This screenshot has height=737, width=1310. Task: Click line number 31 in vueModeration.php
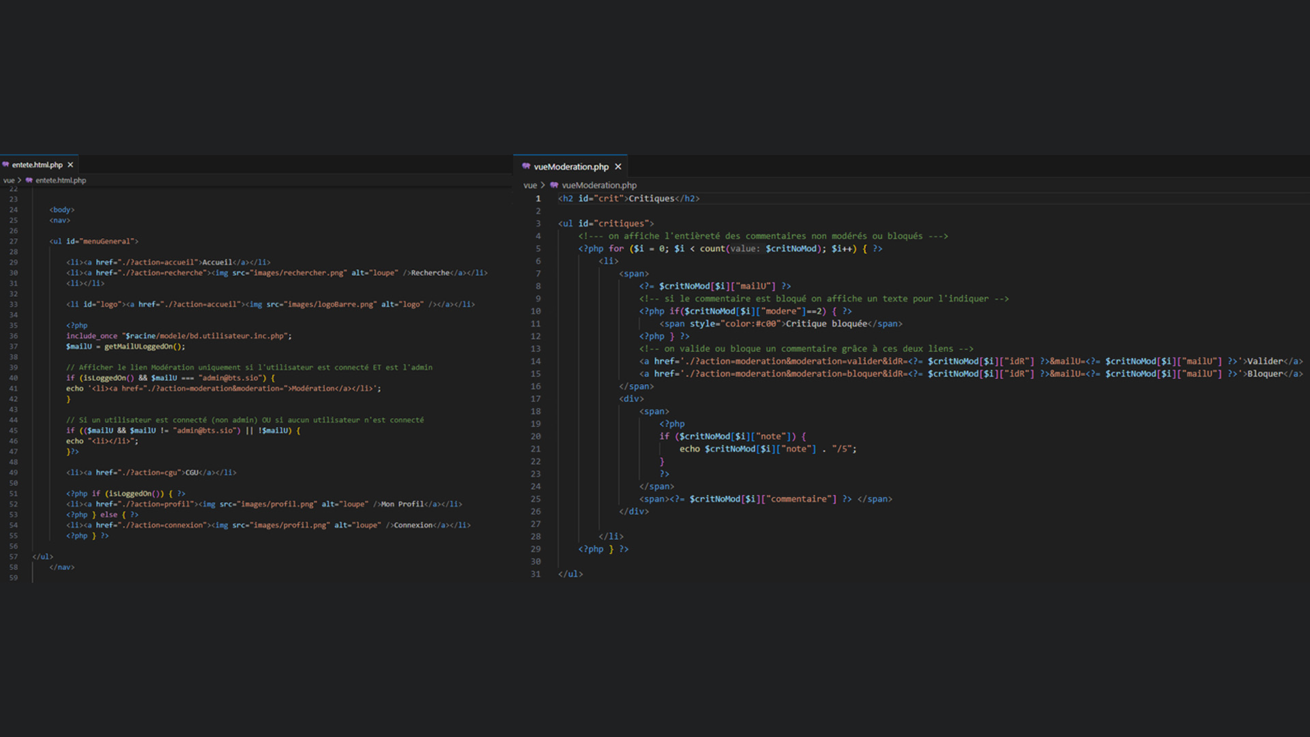[x=536, y=574]
